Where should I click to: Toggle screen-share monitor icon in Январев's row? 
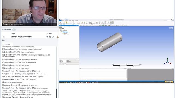[53, 37]
